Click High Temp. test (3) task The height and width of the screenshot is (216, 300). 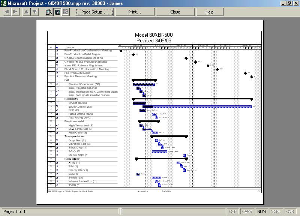coord(81,126)
